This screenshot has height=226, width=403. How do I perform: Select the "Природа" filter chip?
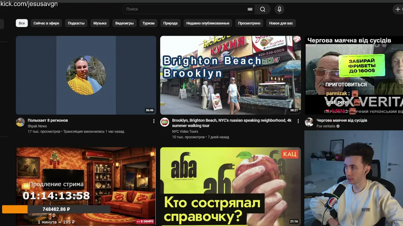pyautogui.click(x=170, y=23)
